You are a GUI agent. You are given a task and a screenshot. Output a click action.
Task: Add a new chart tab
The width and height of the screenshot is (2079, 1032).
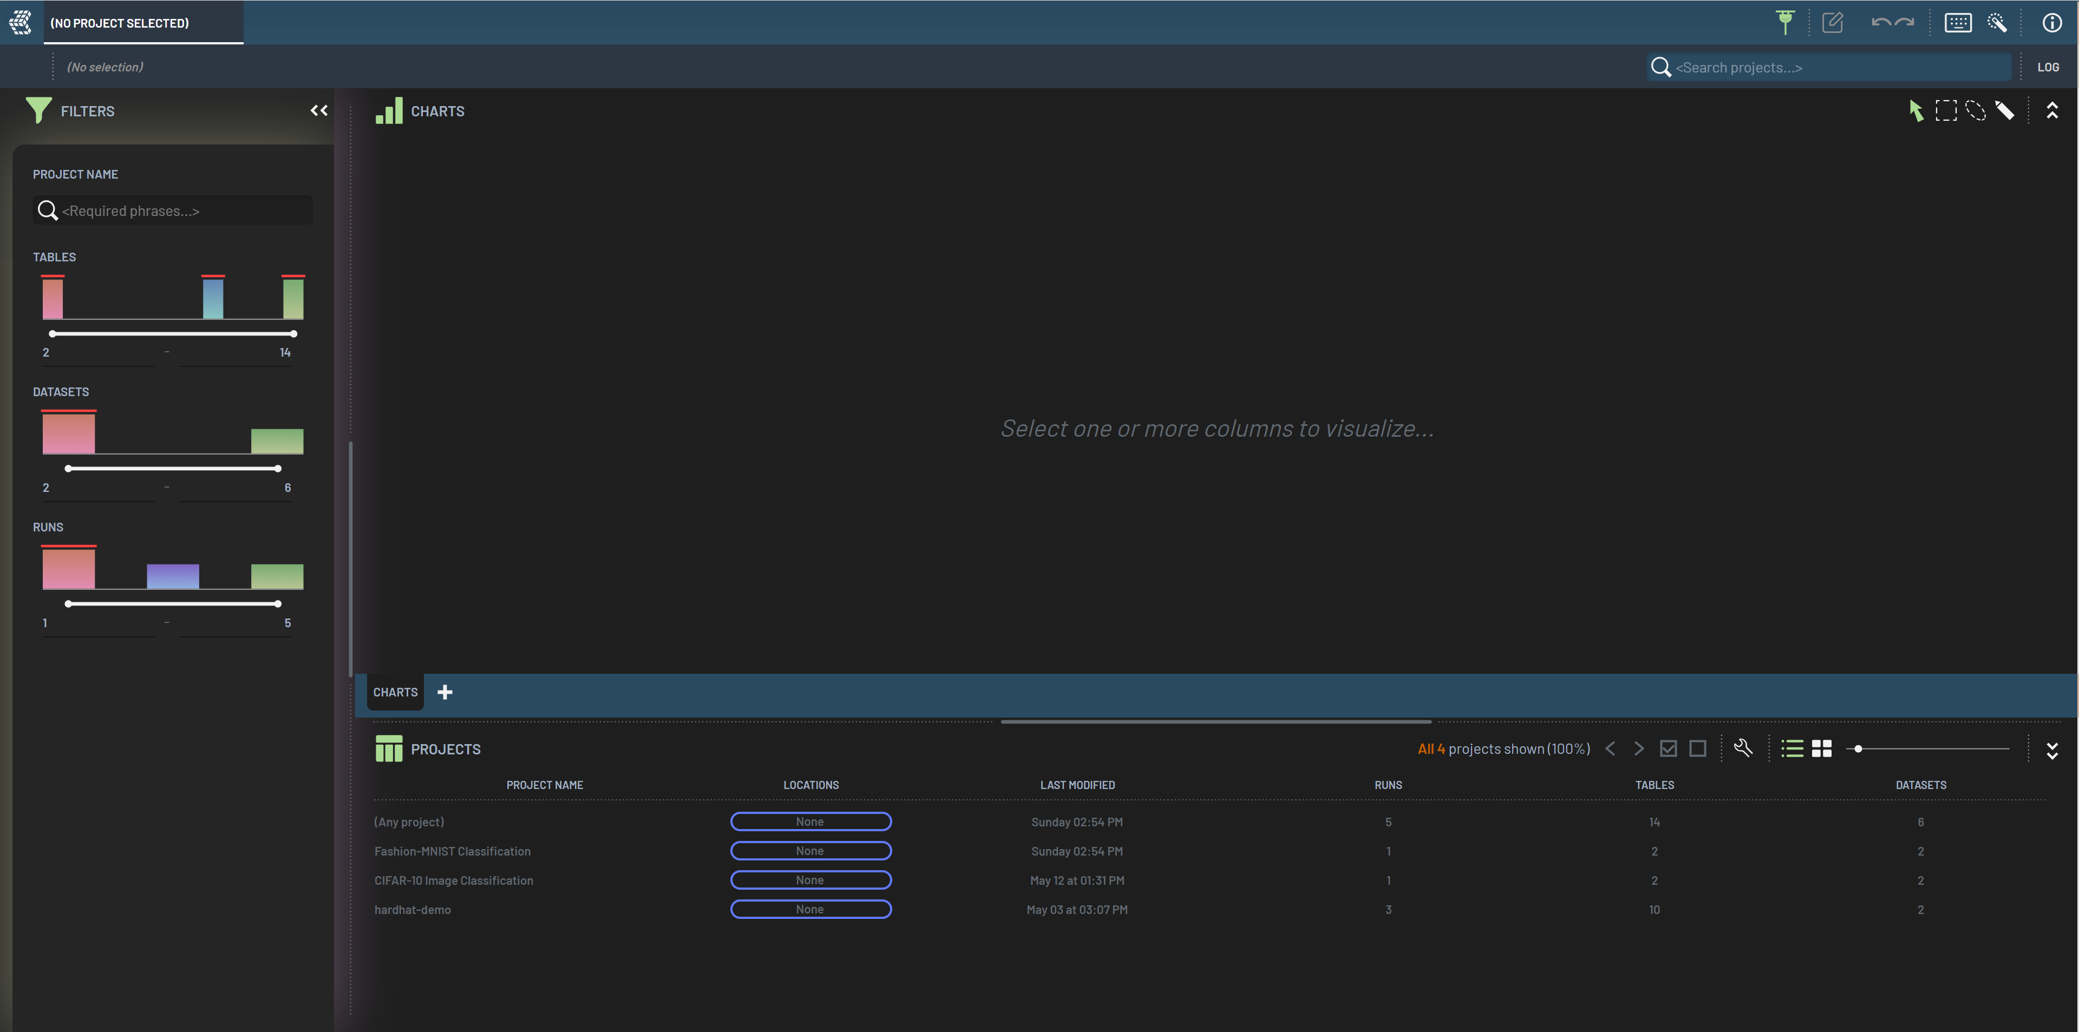(444, 692)
